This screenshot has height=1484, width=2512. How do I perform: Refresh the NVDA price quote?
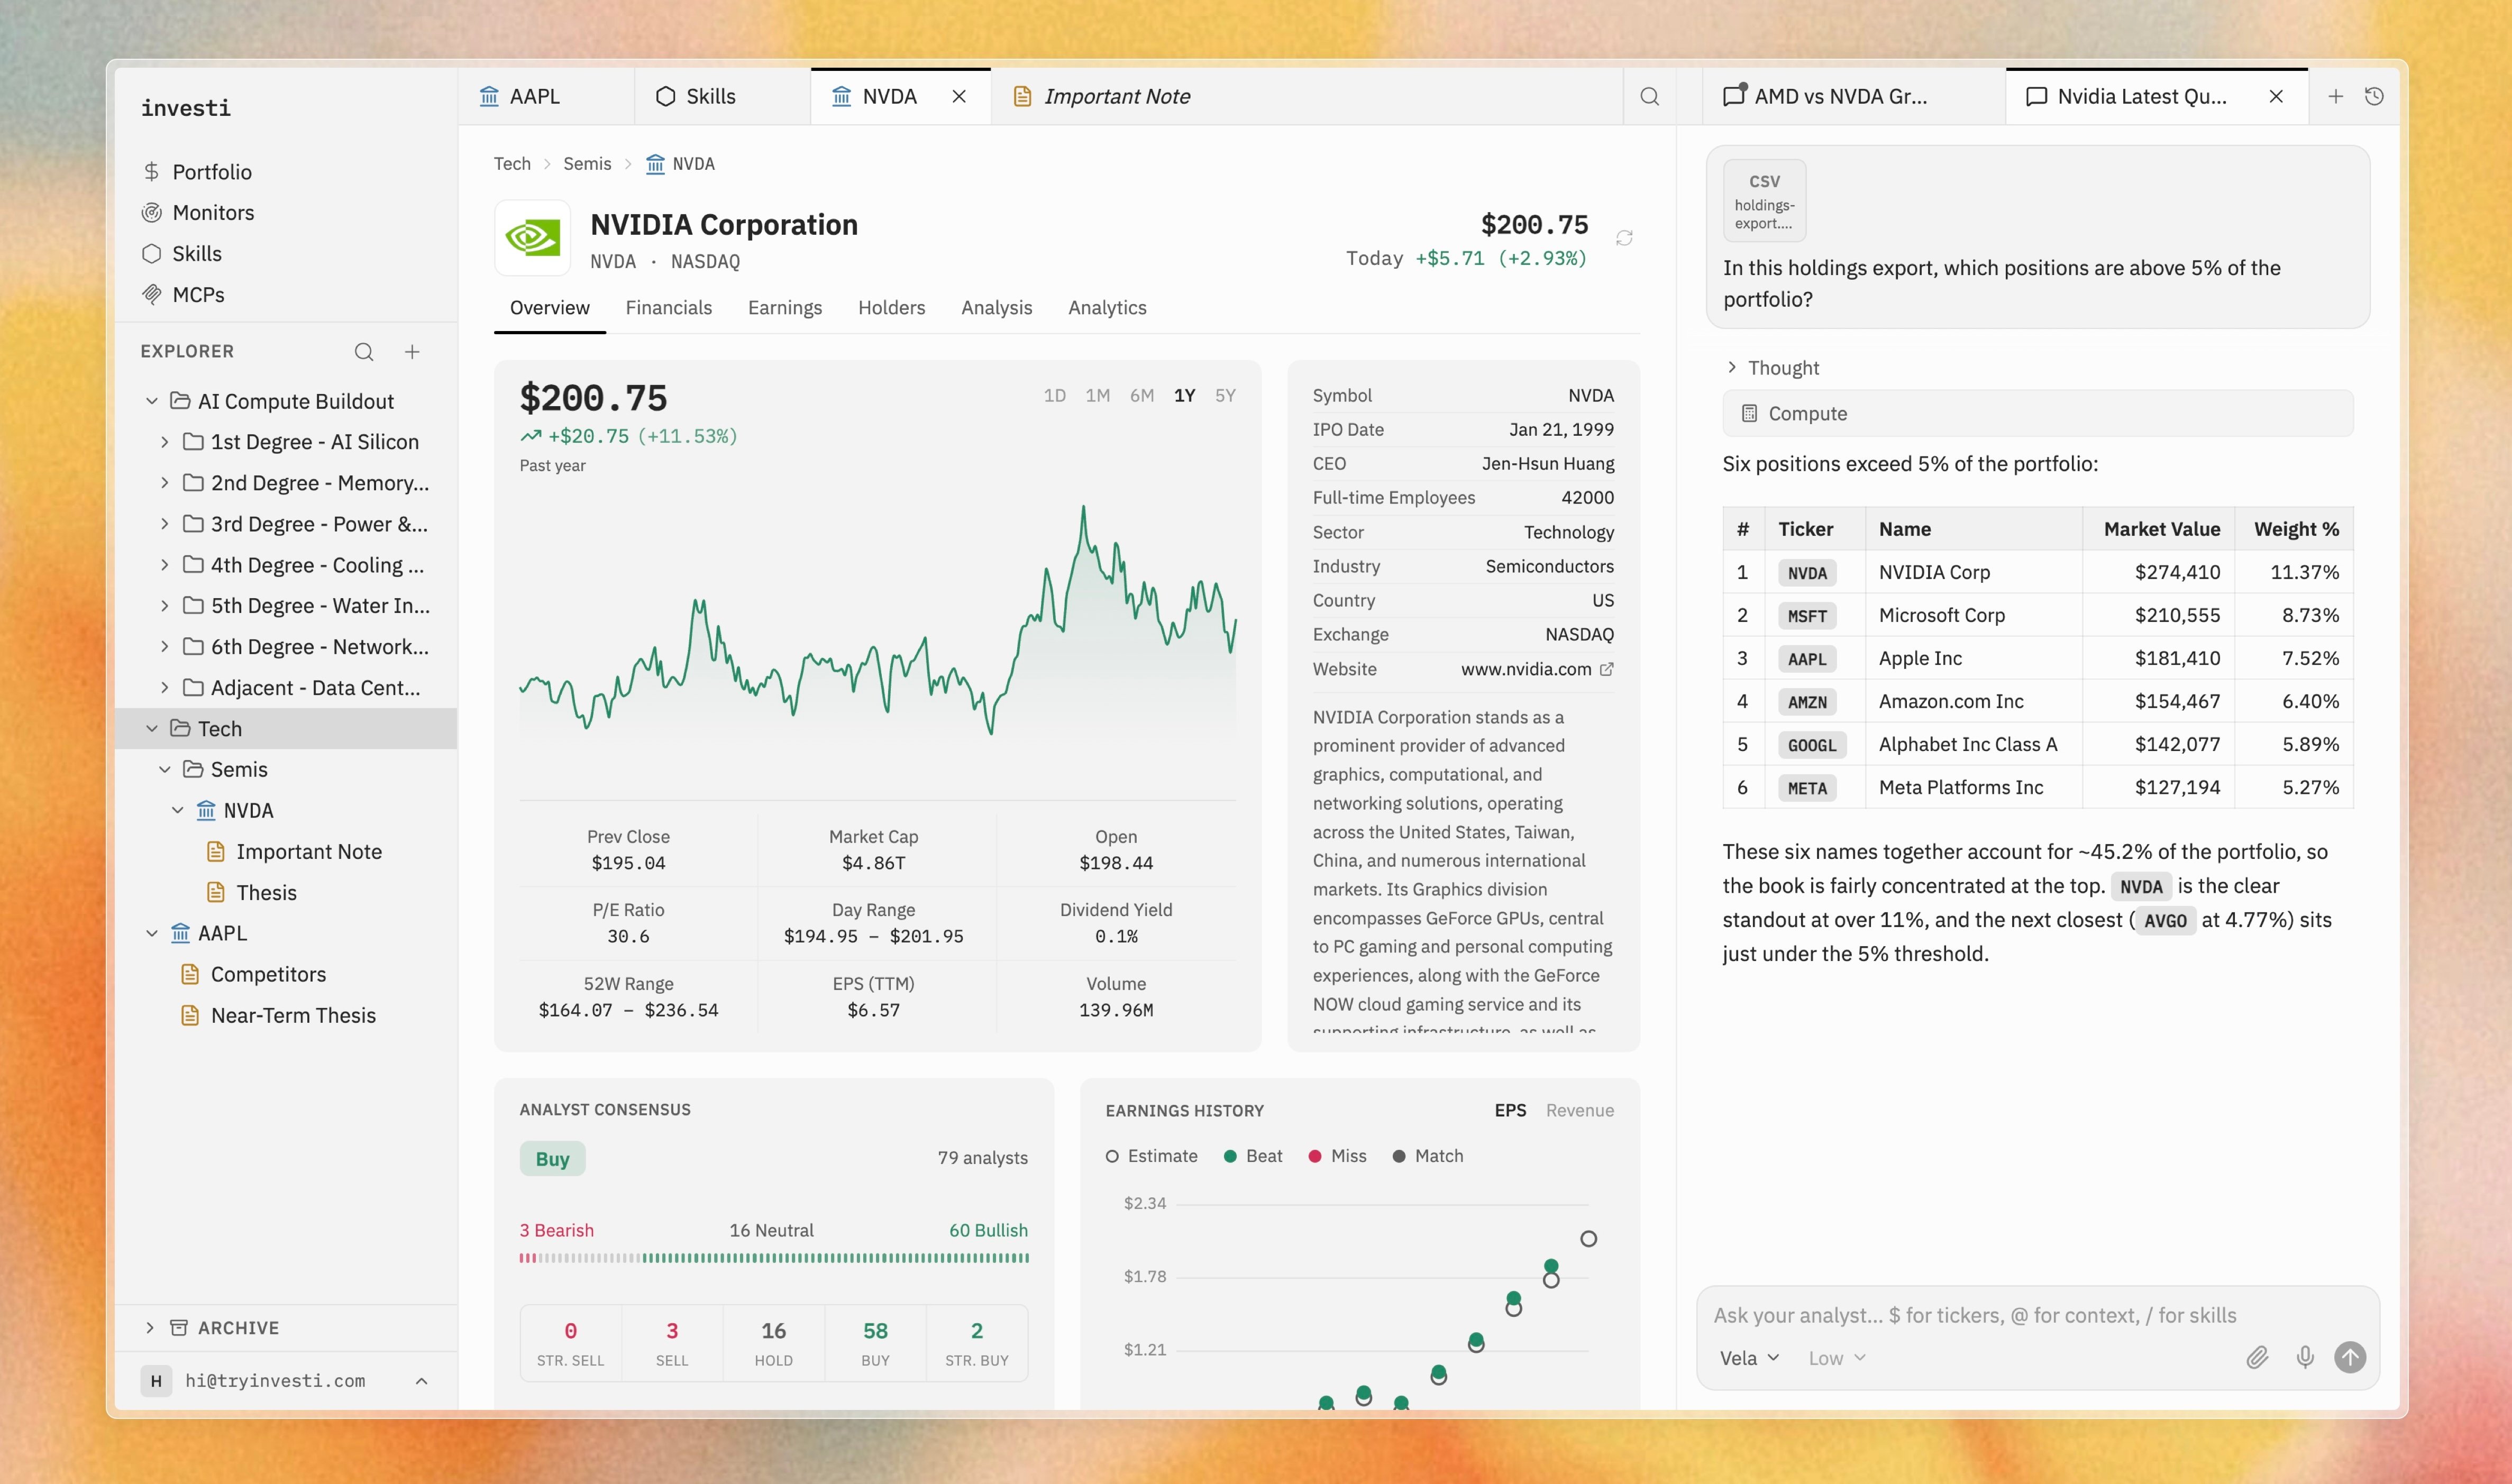click(x=1624, y=238)
